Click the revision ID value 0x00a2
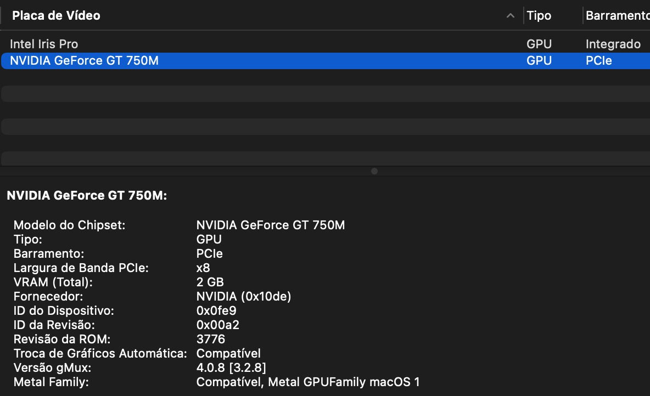Image resolution: width=650 pixels, height=396 pixels. click(217, 325)
